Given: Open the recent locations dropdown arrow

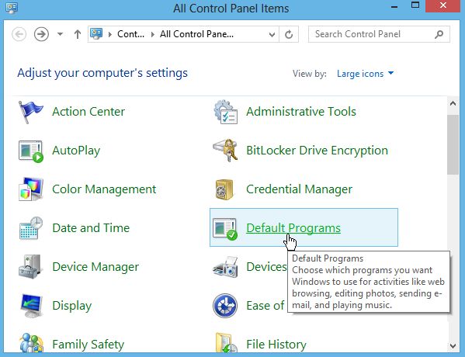Looking at the screenshot, I should (60, 34).
